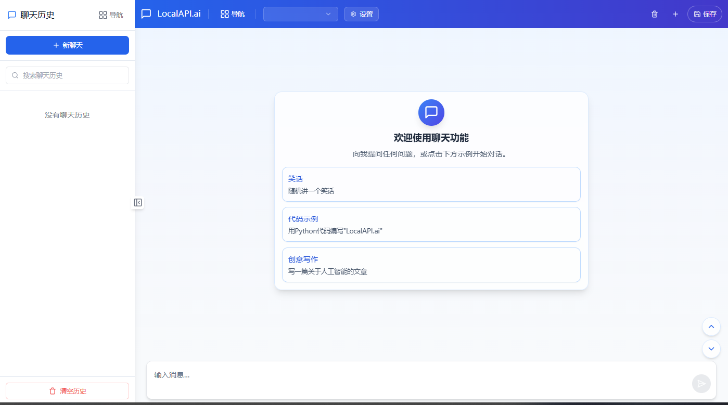Start a new chat with 新聊天
The width and height of the screenshot is (728, 405).
[67, 45]
